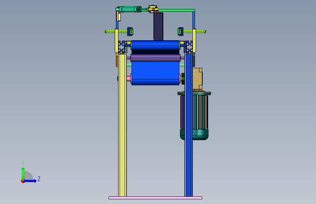Viewport: 316px width, 204px height.
Task: Click the red origin point of the triad
Action: click(x=23, y=181)
